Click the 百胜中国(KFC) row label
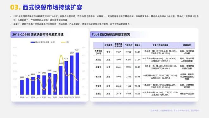This screenshot has width=209, height=118. (98, 52)
